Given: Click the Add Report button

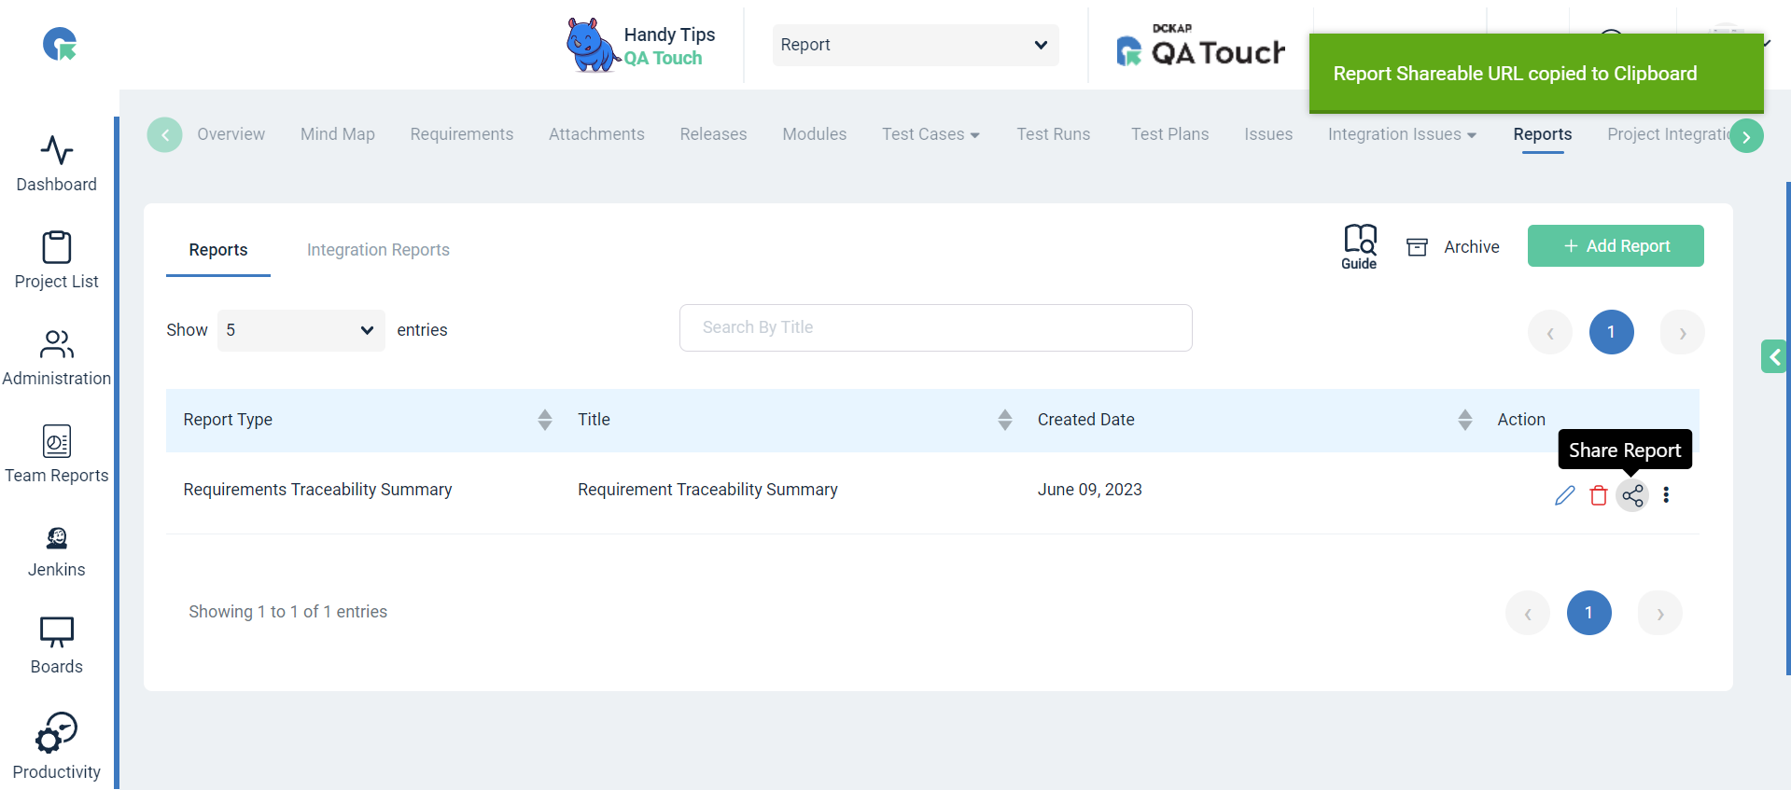Looking at the screenshot, I should click(1616, 246).
